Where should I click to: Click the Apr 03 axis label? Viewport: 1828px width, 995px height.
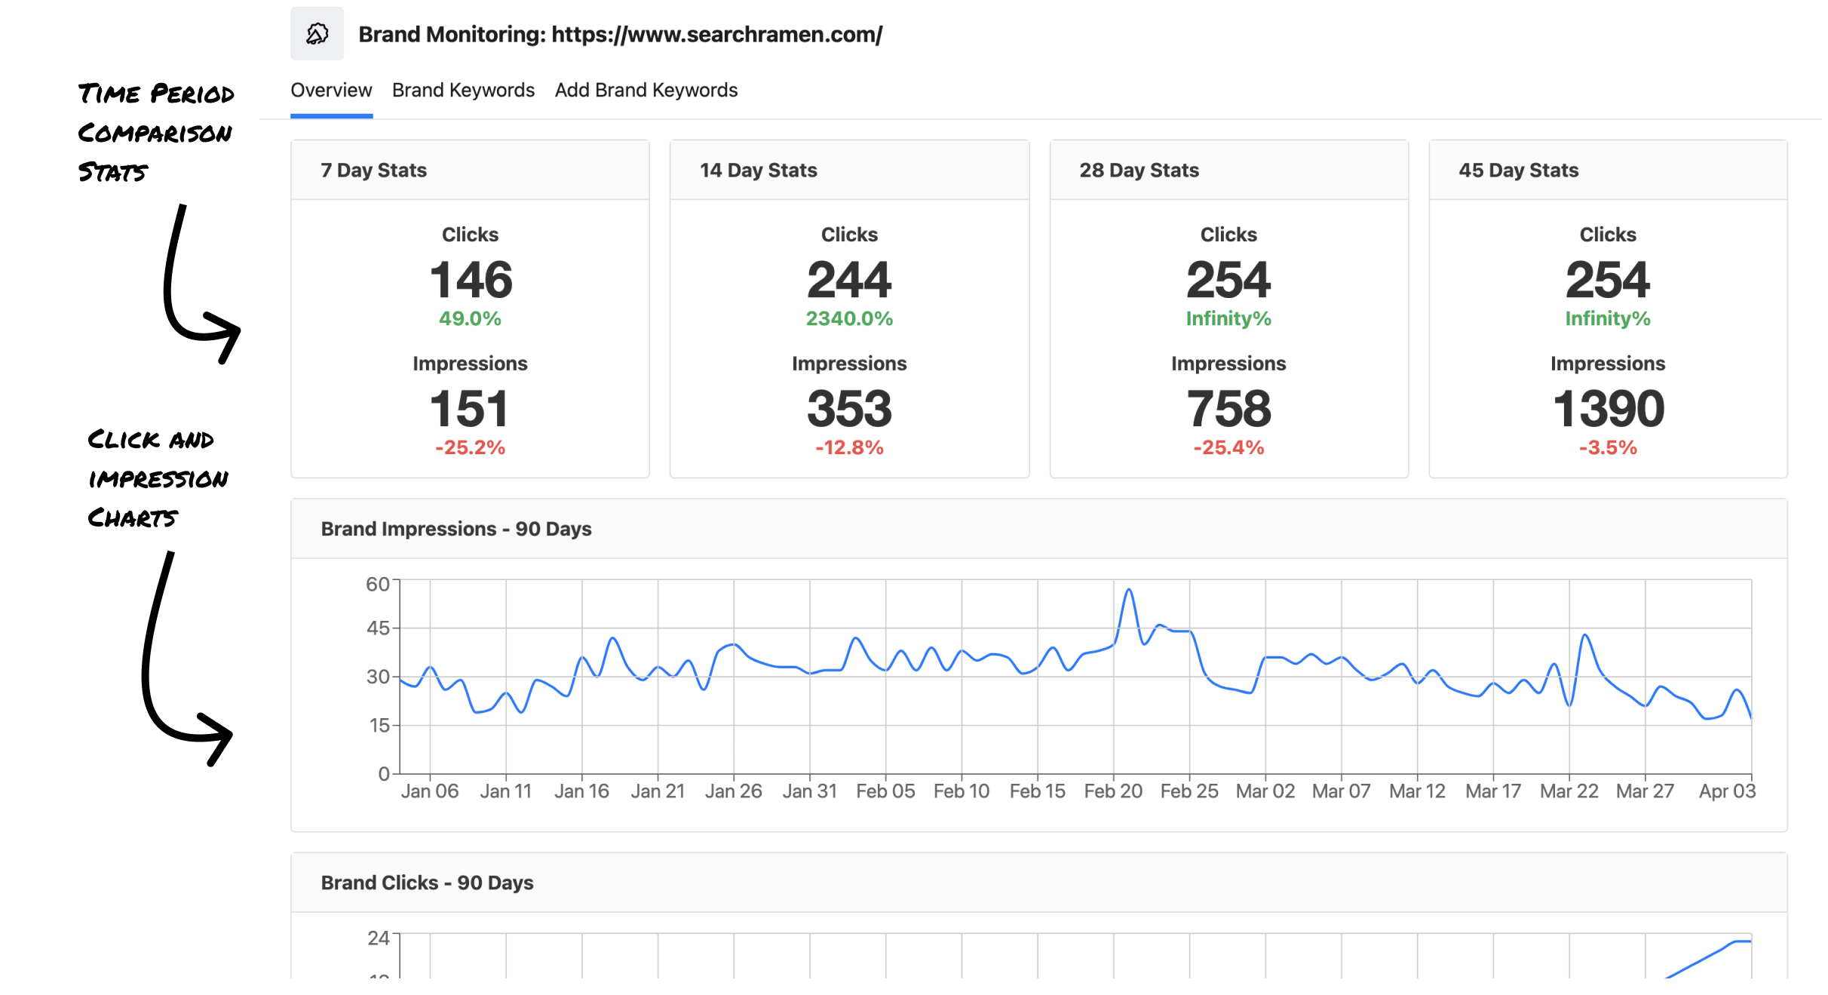tap(1727, 791)
